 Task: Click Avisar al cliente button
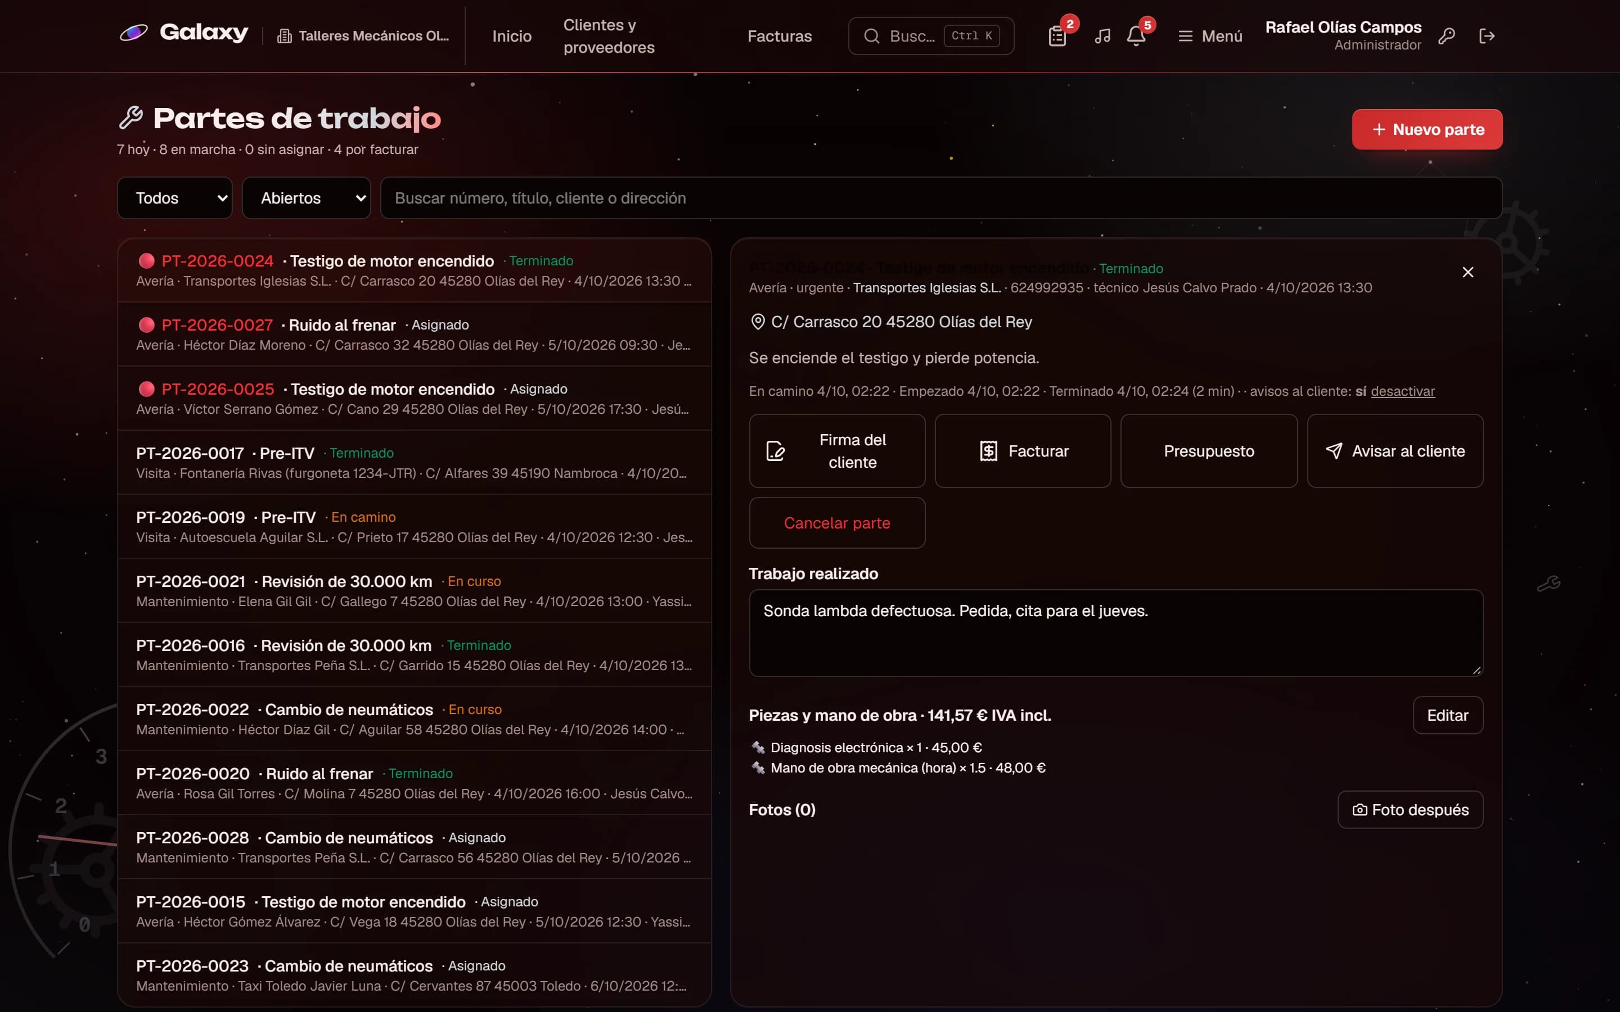(x=1395, y=451)
